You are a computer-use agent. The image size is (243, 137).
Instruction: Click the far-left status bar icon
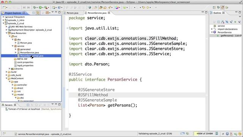pos(4,134)
